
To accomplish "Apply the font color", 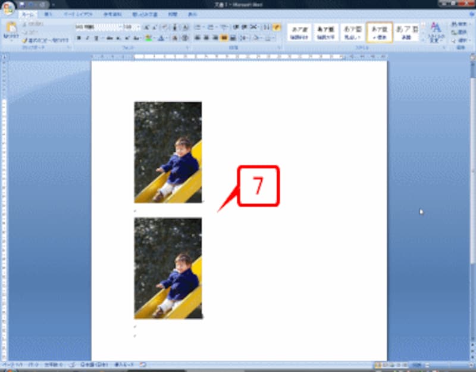I will [161, 38].
